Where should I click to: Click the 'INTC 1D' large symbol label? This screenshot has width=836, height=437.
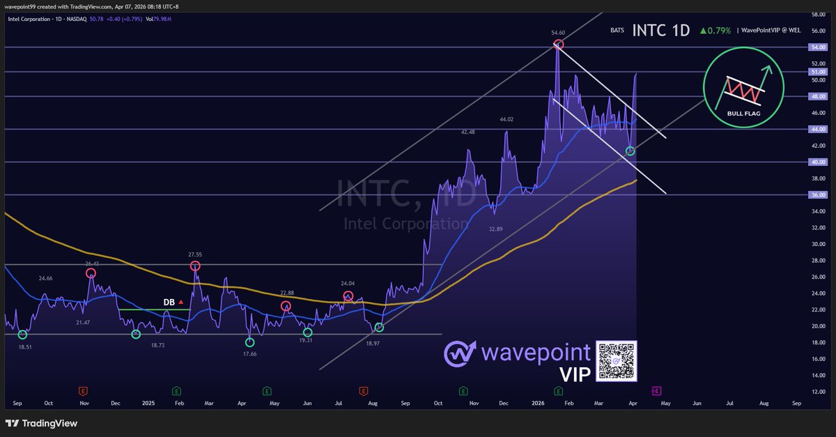point(661,31)
